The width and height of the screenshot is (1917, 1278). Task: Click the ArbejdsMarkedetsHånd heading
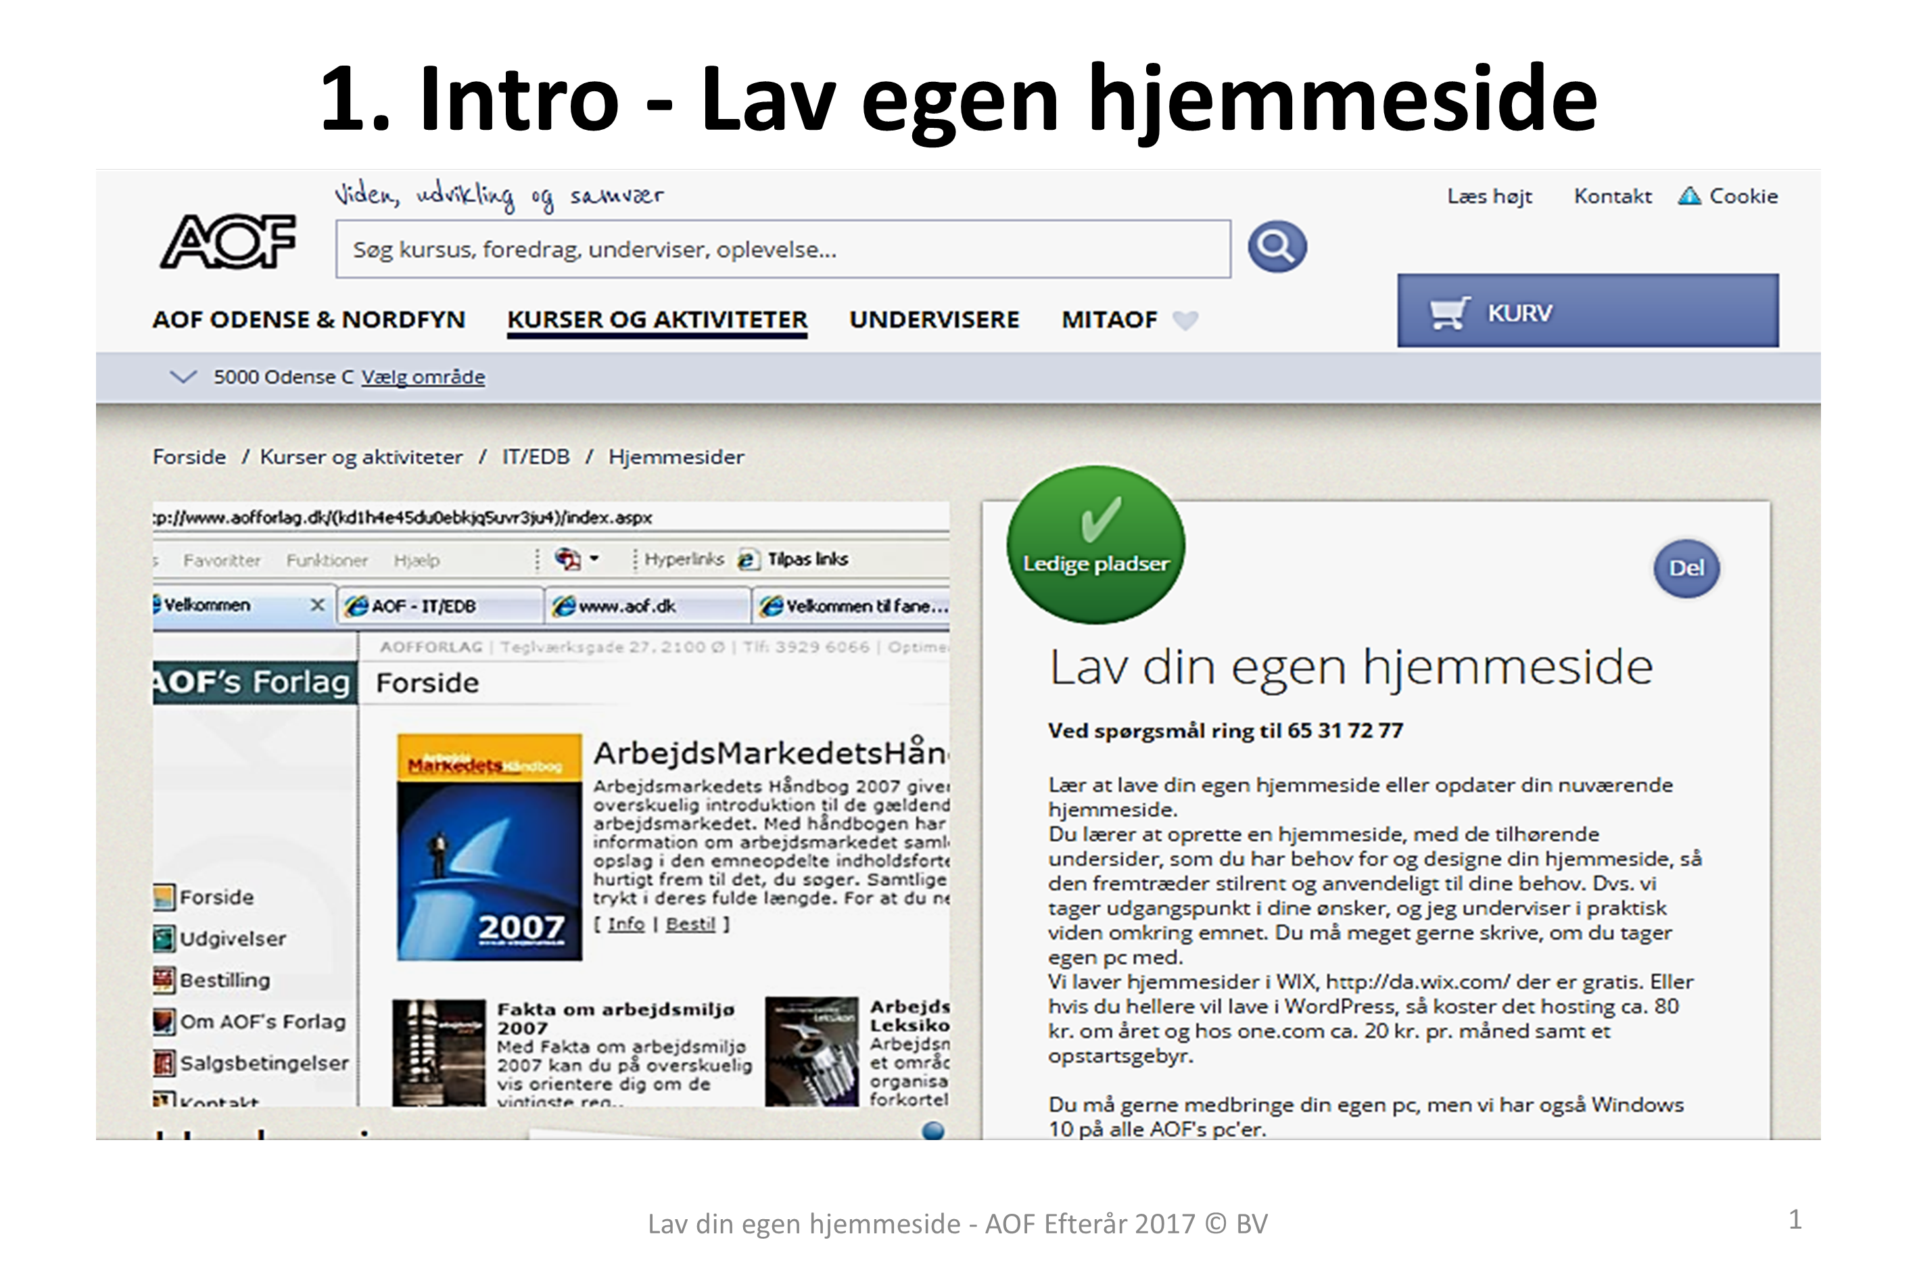(x=771, y=753)
